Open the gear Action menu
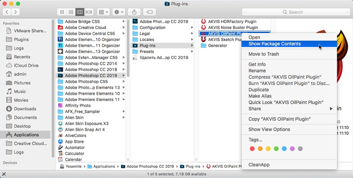 pos(119,12)
